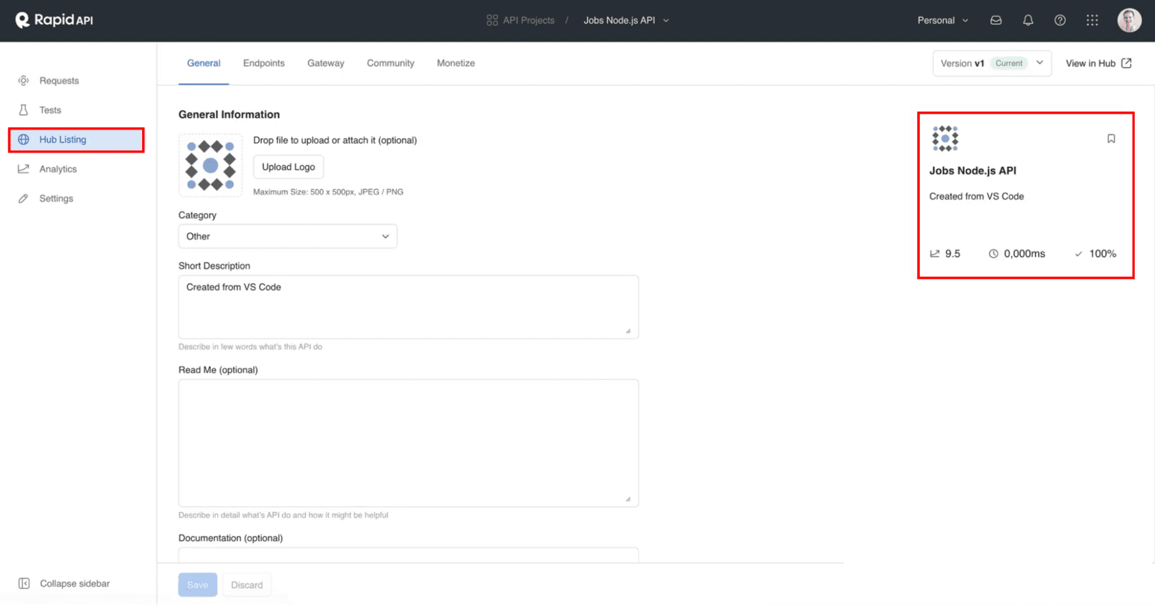1155x605 pixels.
Task: Open the notifications bell
Action: (x=1028, y=20)
